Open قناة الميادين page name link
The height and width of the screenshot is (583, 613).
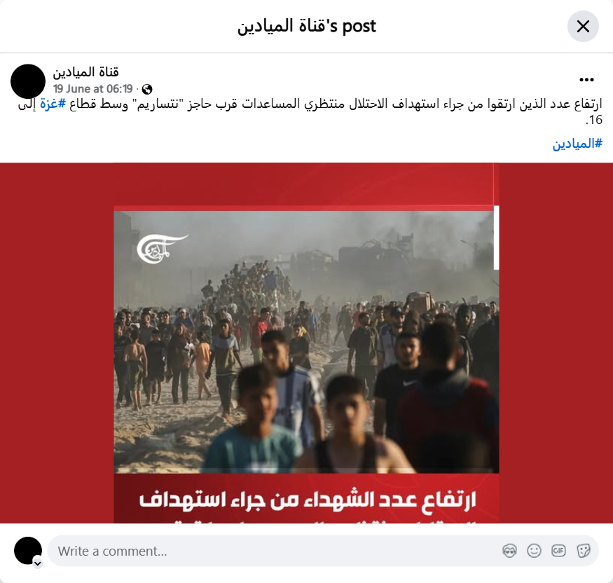[x=85, y=72]
